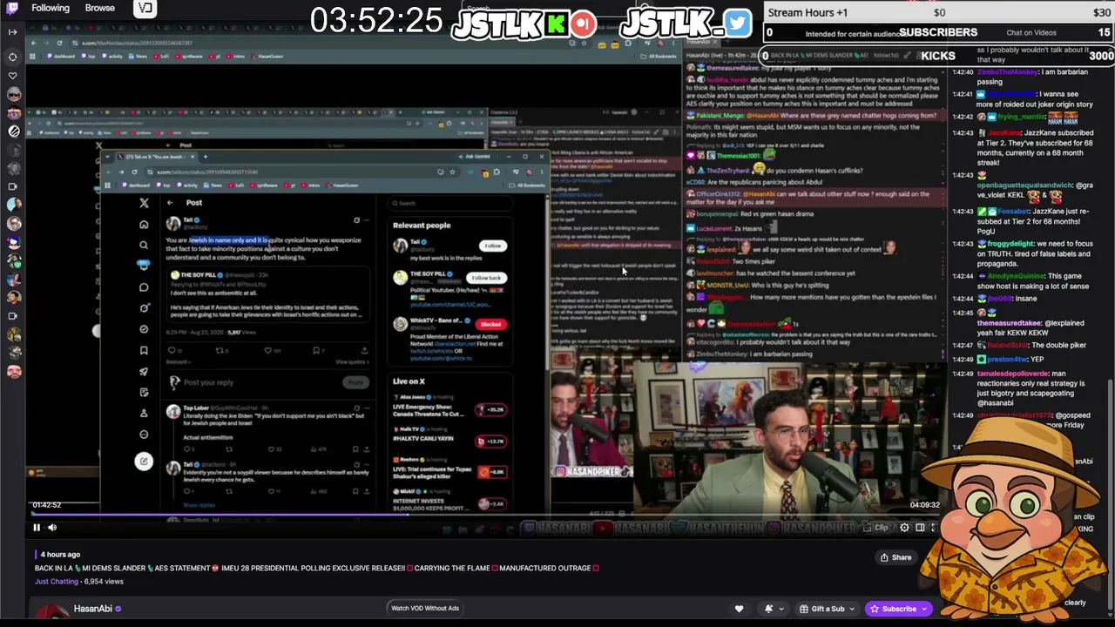Open Home in the streamed X sidebar
This screenshot has height=627, width=1115.
(144, 225)
